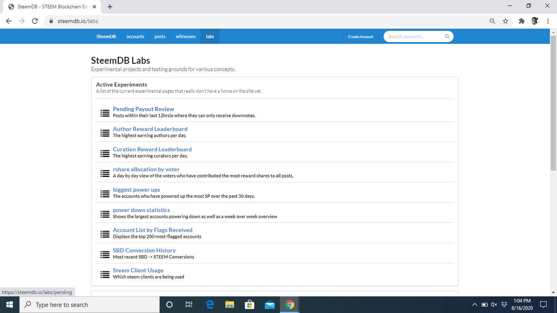Screen dimensions: 557x313
Task: Click the zoom magnifier icon in address bar
Action: coord(492,21)
